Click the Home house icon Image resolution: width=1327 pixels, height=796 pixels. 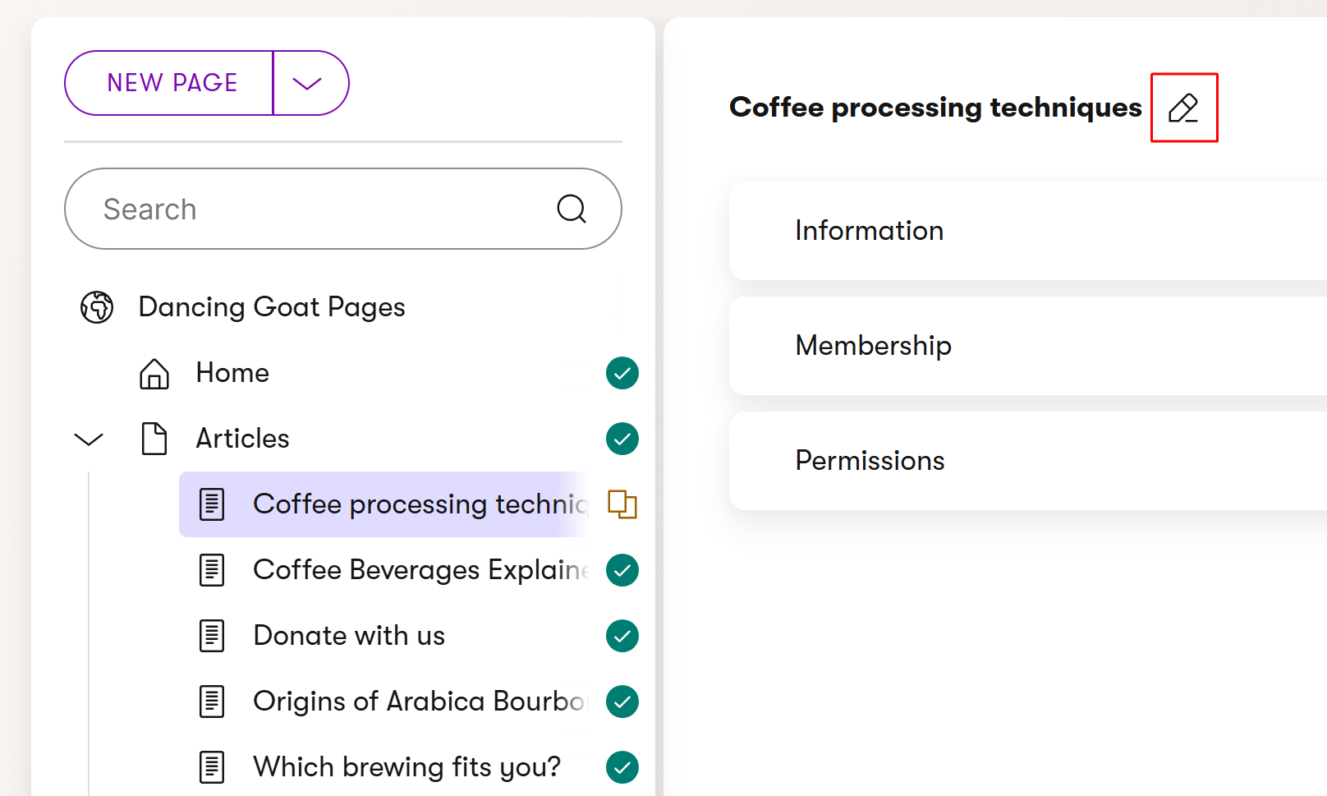[x=154, y=374]
